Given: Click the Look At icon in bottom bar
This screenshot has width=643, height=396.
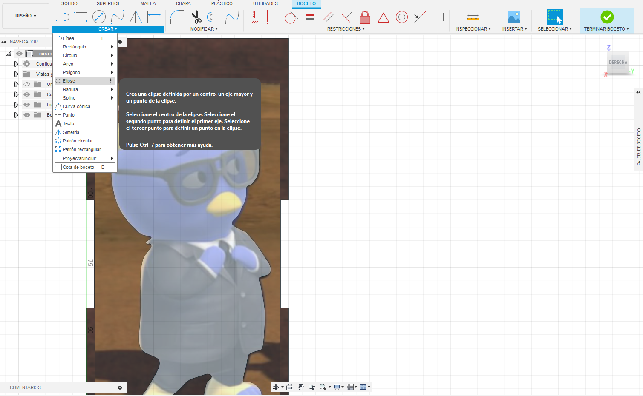Looking at the screenshot, I should coord(290,387).
